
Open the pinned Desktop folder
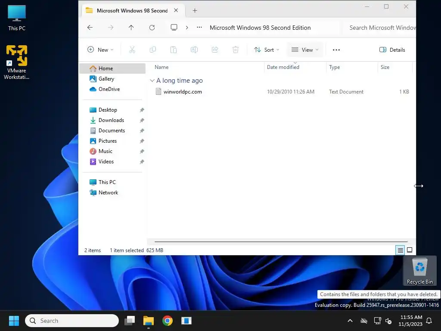[112, 110]
